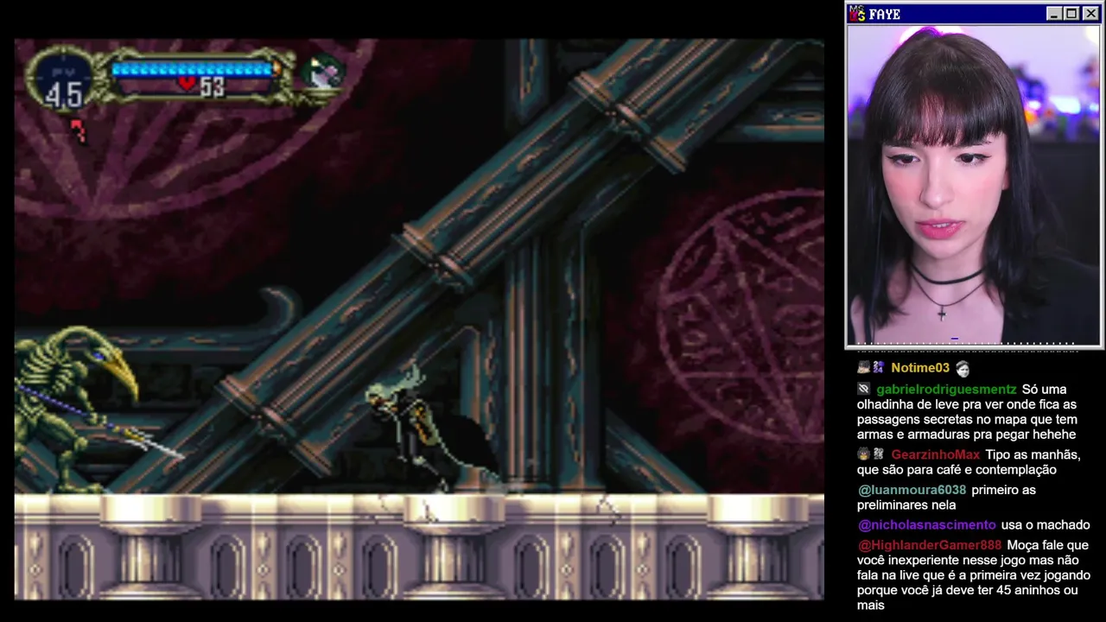Click the Alucard player character

click(x=423, y=428)
